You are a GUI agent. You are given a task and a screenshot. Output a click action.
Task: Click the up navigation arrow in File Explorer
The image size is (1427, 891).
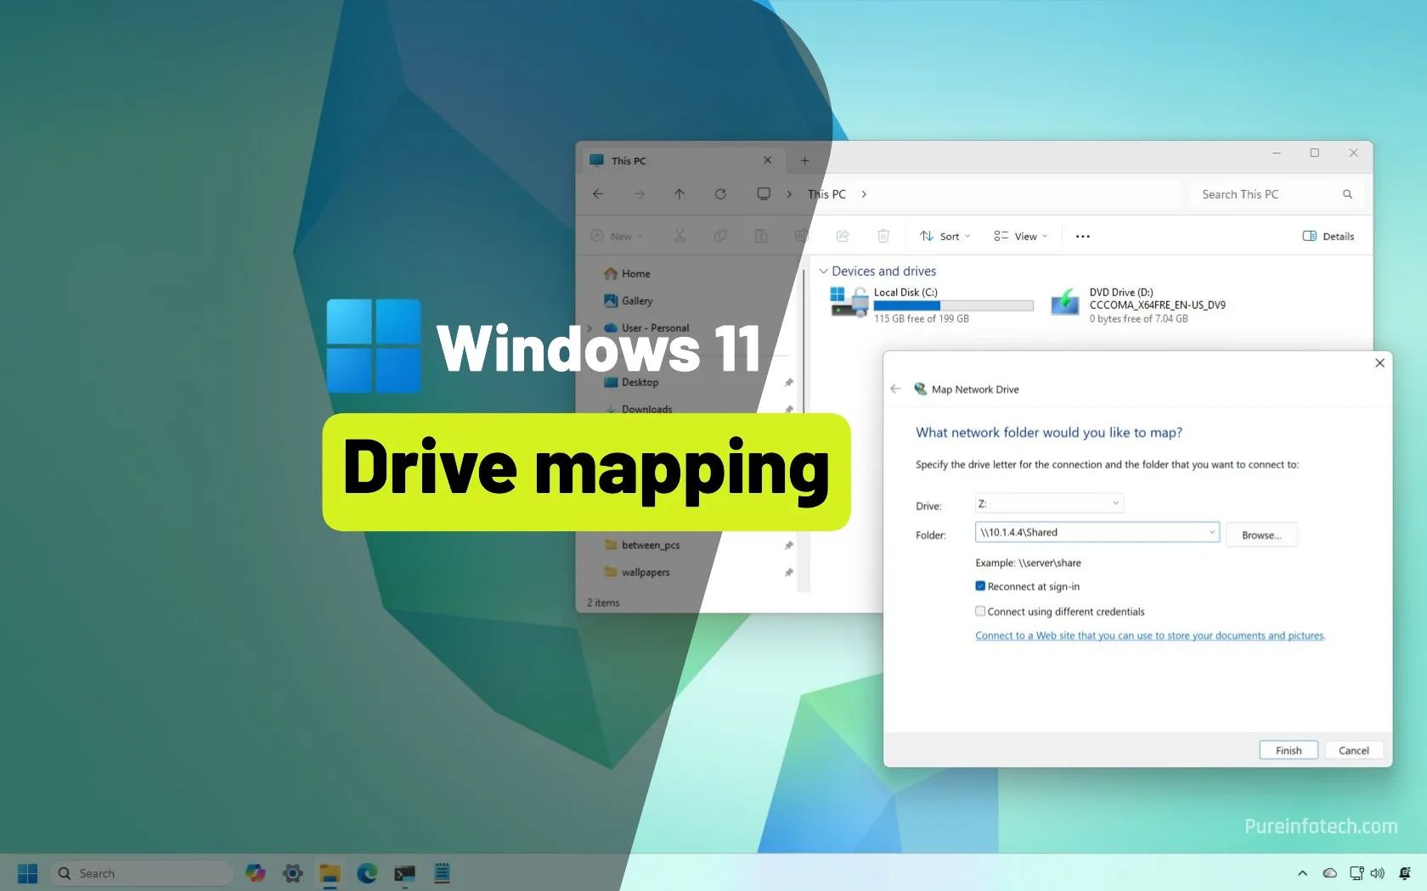pyautogui.click(x=680, y=193)
